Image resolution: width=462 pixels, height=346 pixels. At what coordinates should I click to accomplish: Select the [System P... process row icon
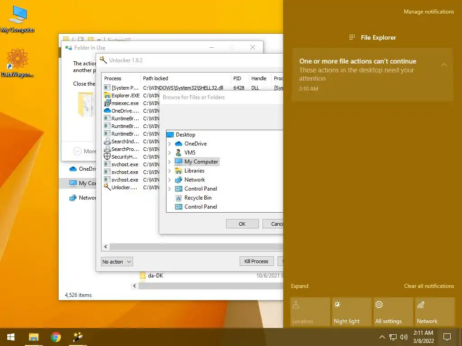coord(107,88)
